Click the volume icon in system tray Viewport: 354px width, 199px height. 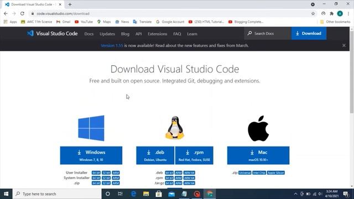[320, 194]
